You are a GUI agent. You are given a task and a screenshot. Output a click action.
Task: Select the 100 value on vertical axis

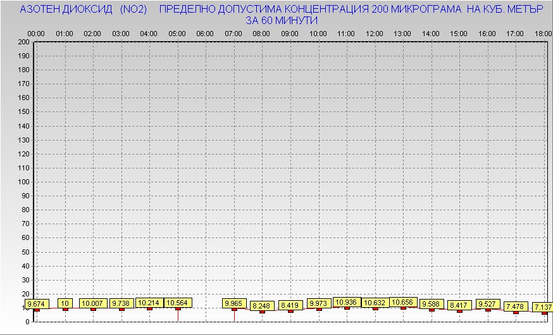(x=24, y=182)
